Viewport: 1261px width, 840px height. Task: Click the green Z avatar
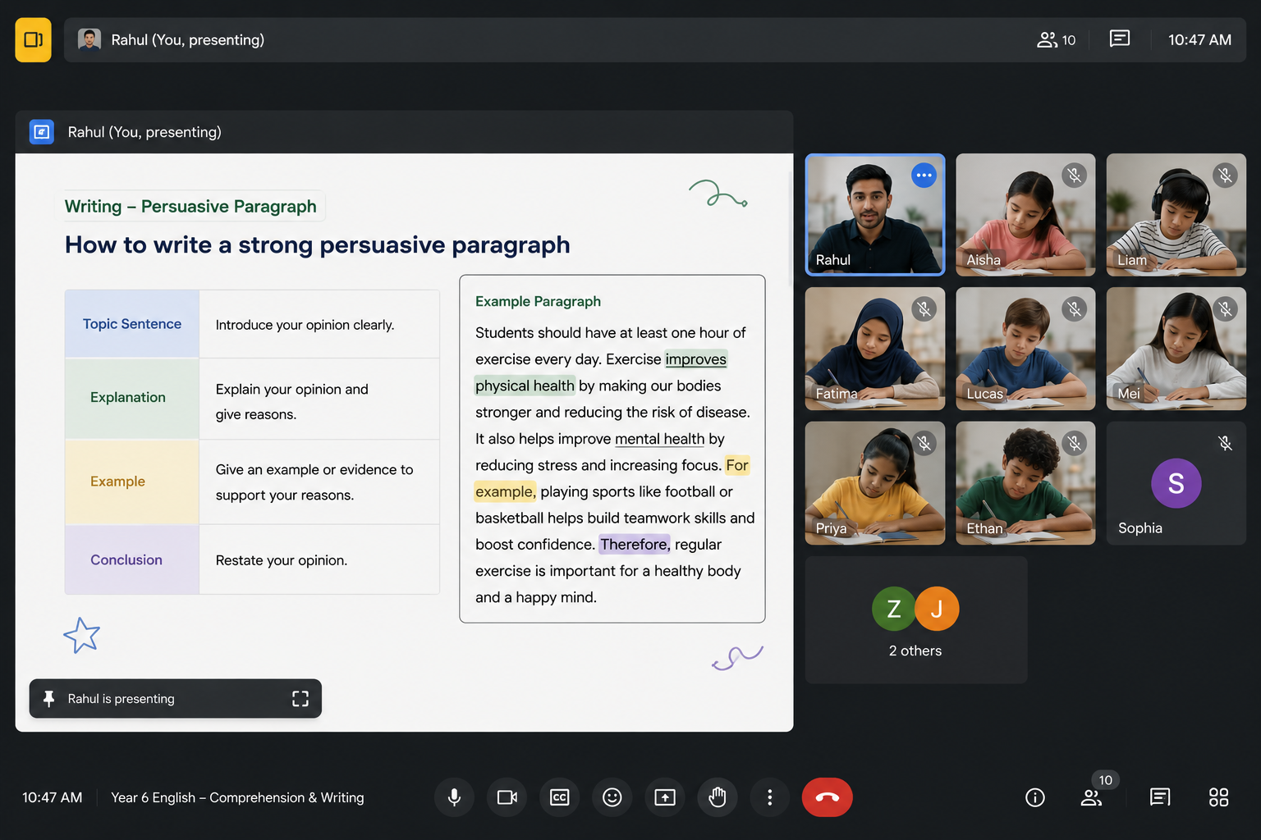tap(894, 609)
